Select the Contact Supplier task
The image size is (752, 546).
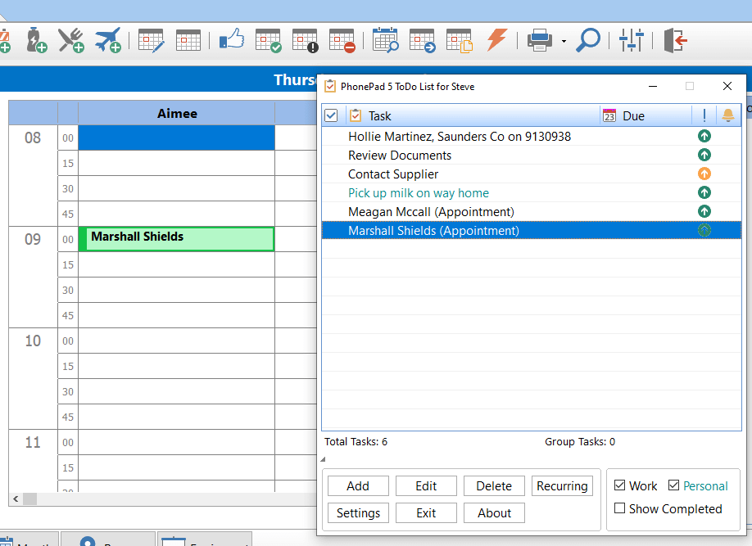pyautogui.click(x=532, y=174)
